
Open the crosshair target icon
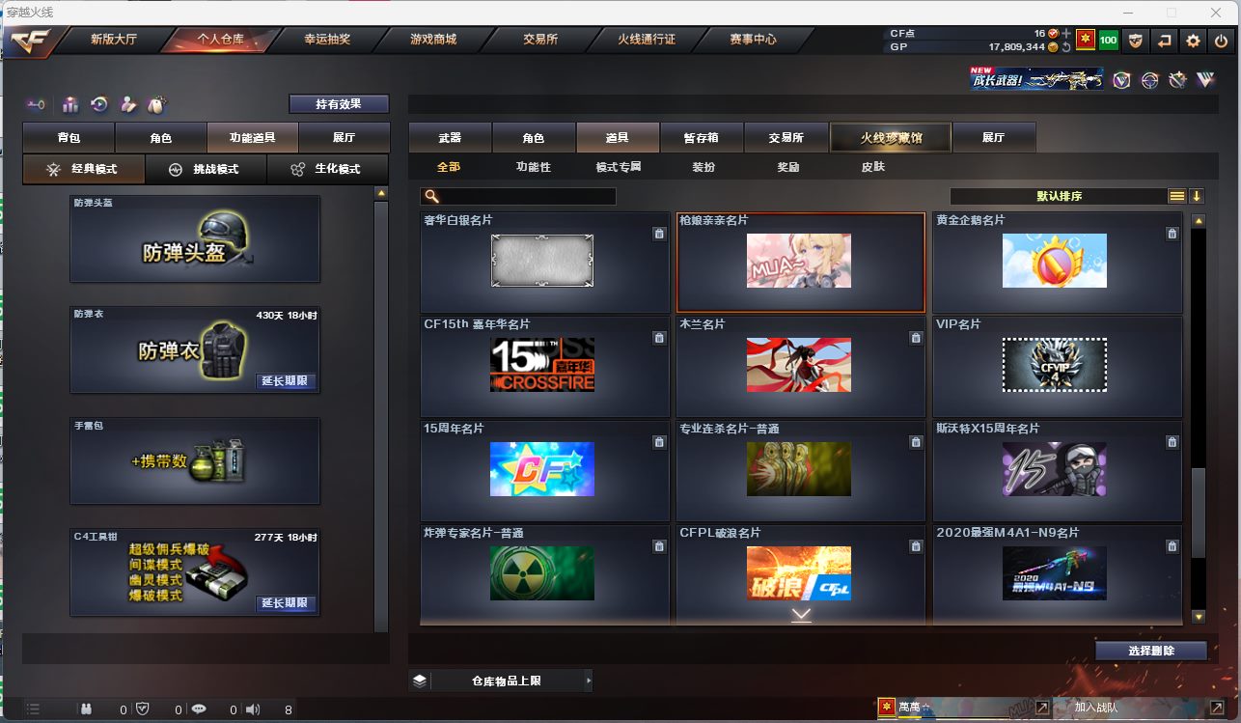coord(1149,80)
